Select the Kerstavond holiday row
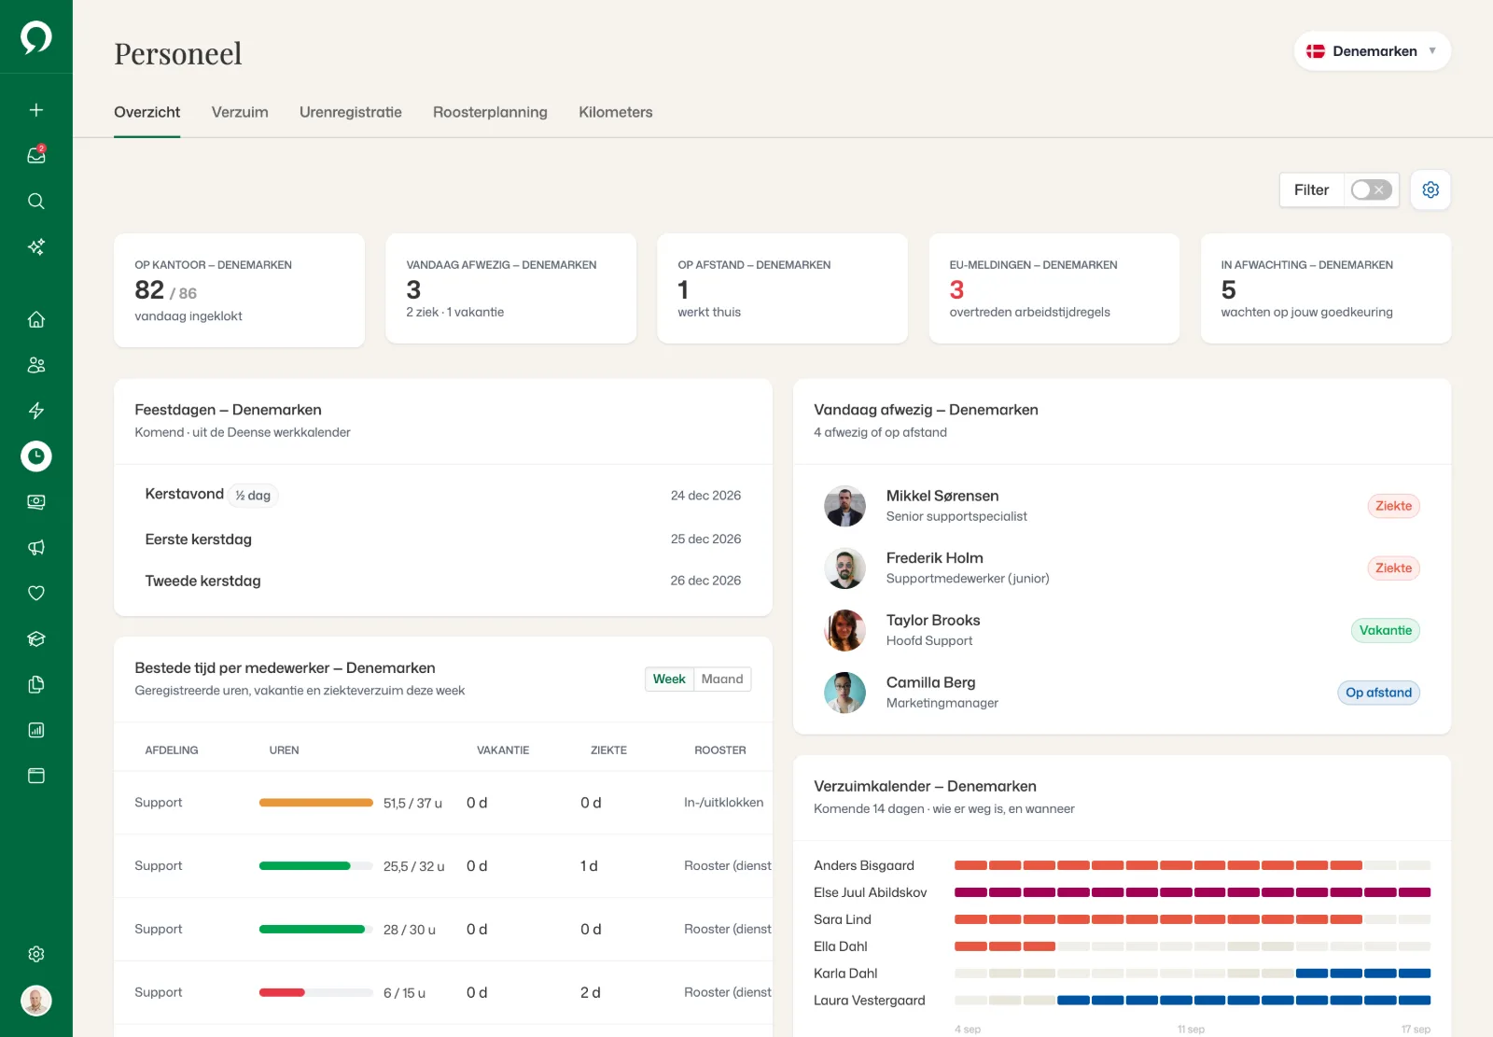The width and height of the screenshot is (1493, 1037). tap(443, 495)
